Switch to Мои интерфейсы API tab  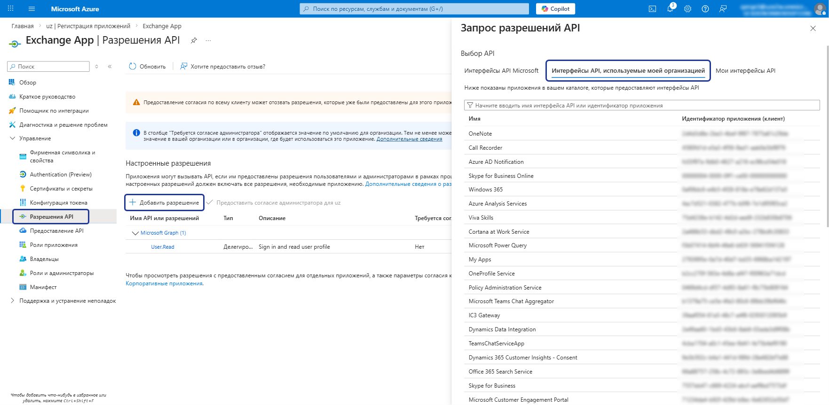point(745,71)
